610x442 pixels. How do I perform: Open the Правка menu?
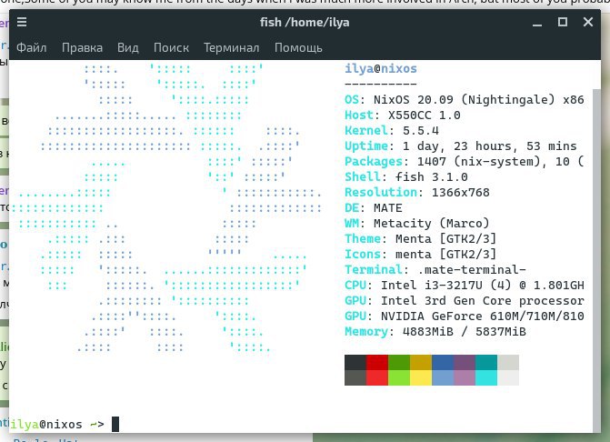(x=82, y=48)
